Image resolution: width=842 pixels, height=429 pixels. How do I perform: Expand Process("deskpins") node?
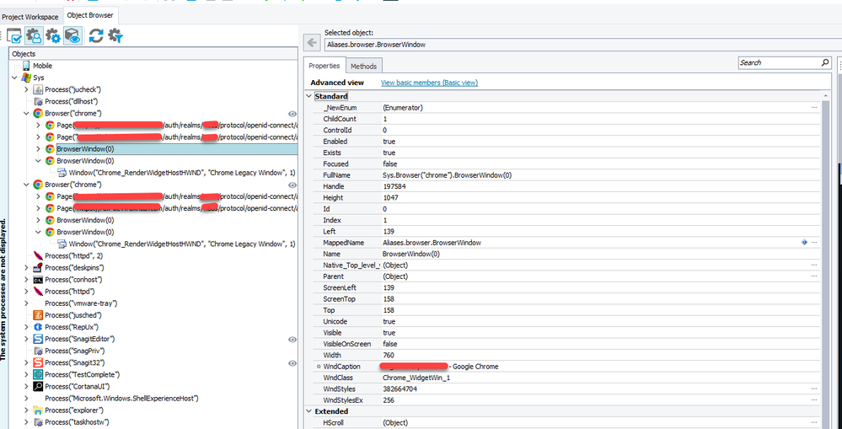point(26,267)
